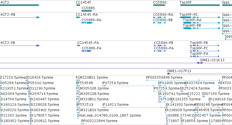The image size is (232, 125).
Task: Open EST label IP11621.5prime
Action: coord(116,105)
